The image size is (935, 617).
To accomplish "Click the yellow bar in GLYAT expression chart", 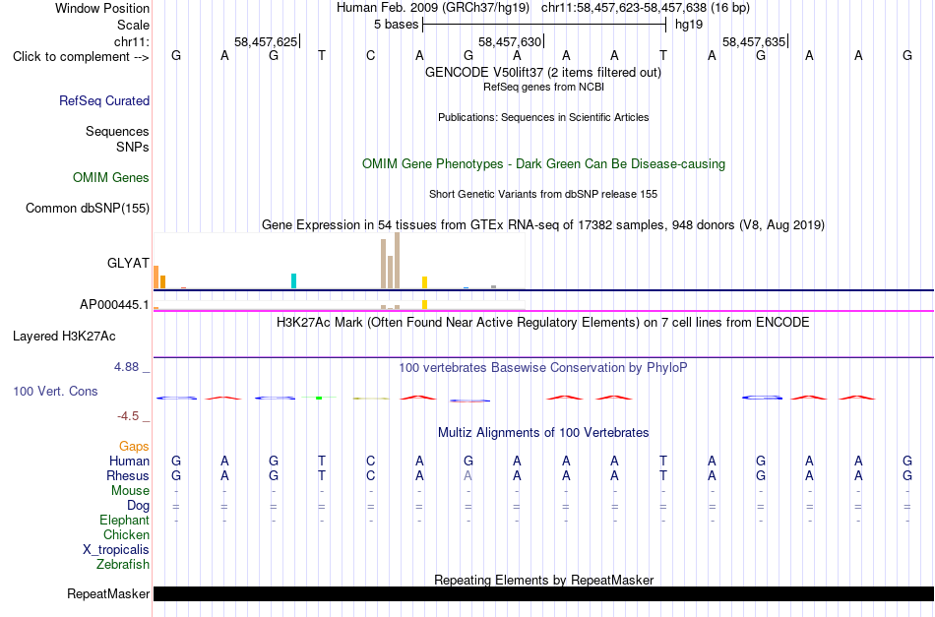I will point(424,282).
